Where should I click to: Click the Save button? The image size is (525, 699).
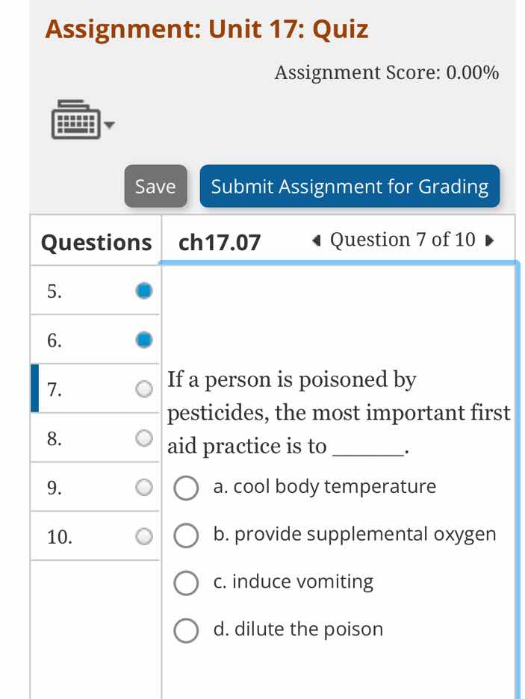[155, 187]
